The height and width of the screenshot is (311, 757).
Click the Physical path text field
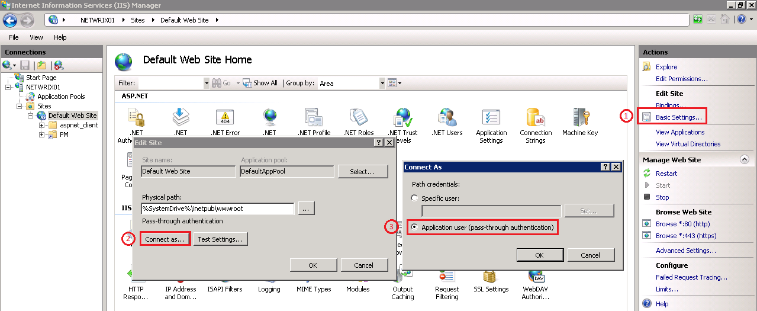pos(217,209)
